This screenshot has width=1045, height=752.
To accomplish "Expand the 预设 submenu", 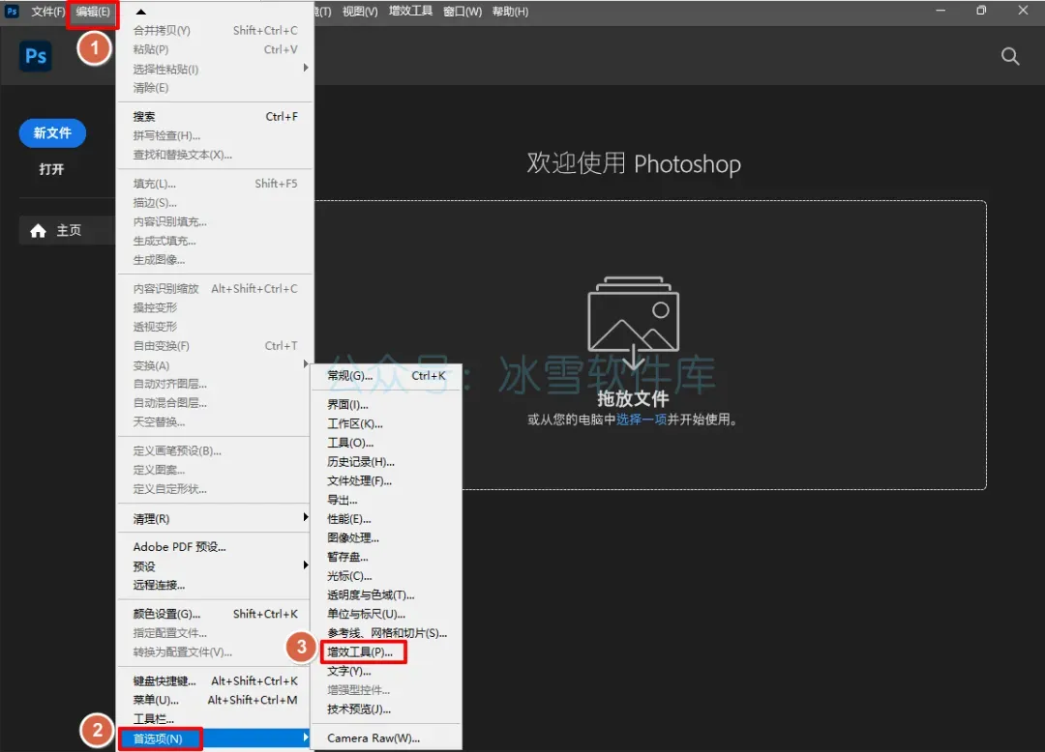I will click(215, 566).
